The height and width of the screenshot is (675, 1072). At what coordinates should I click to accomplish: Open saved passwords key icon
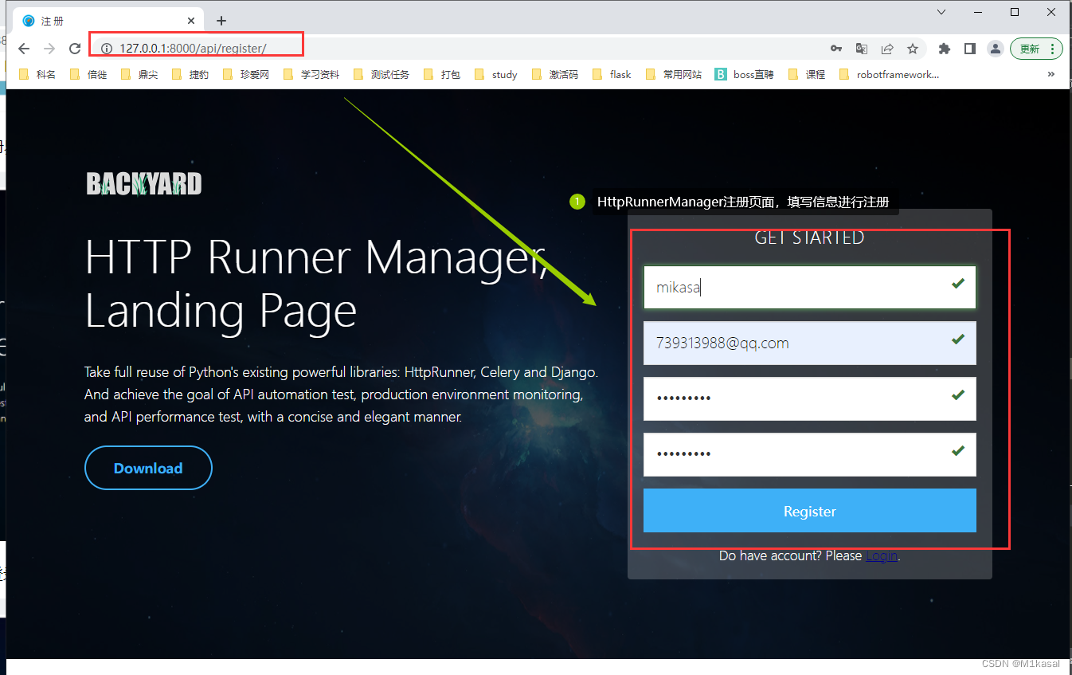click(836, 49)
